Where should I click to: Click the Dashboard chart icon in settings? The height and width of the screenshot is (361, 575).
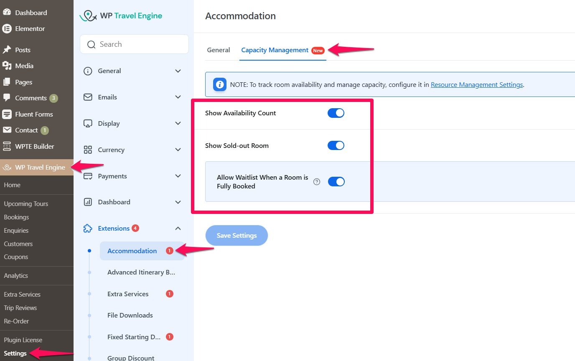[88, 202]
